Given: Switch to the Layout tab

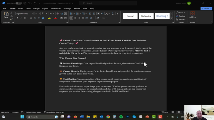Looking at the screenshot, I should pos(45,8).
